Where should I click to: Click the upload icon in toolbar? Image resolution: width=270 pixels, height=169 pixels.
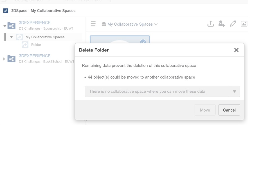(x=211, y=24)
